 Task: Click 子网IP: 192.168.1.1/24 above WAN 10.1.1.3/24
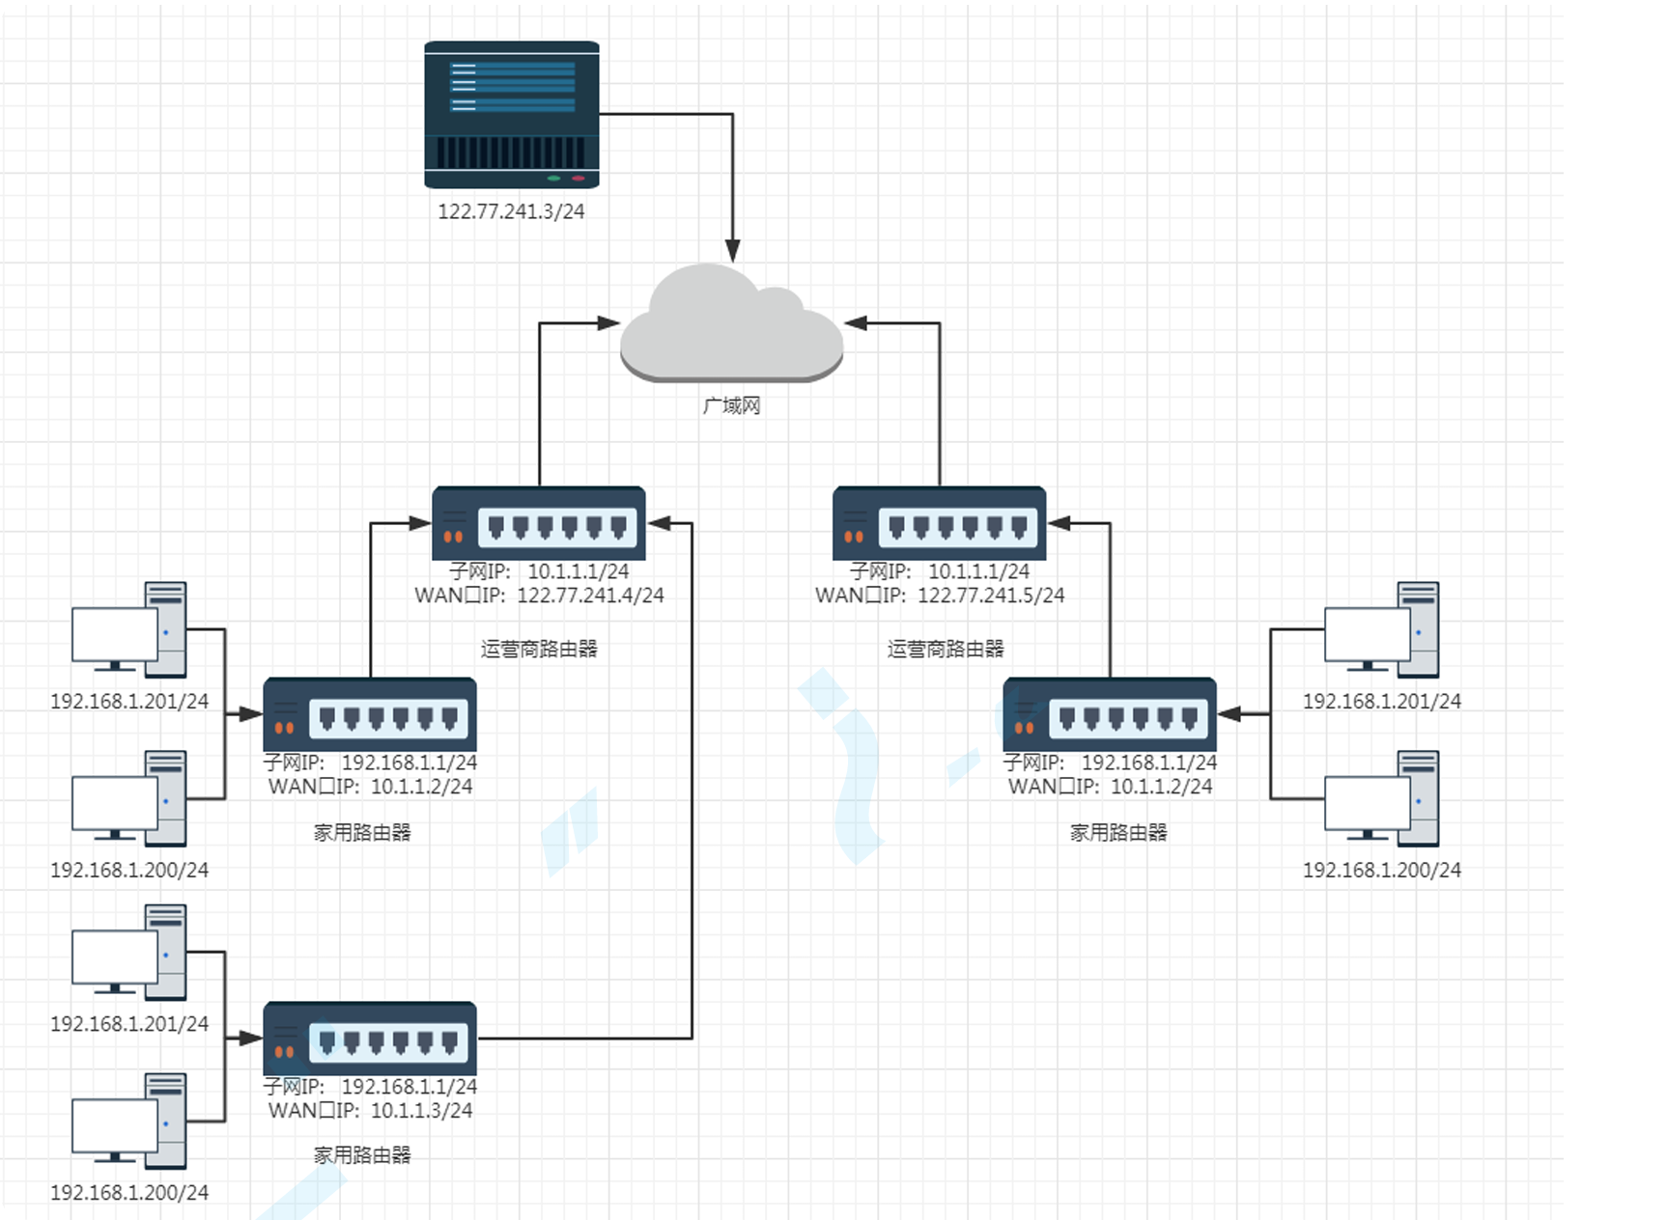[x=370, y=1087]
